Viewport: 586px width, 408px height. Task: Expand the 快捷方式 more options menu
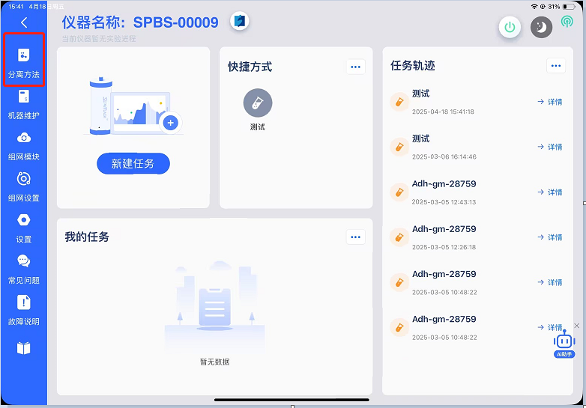click(355, 67)
